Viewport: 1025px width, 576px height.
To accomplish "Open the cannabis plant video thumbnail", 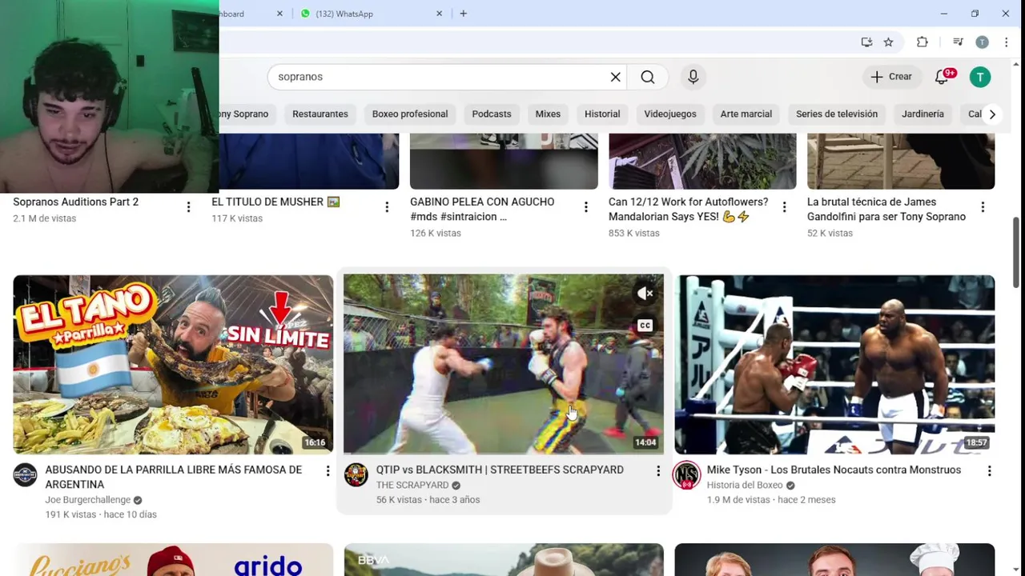I will 702,162.
